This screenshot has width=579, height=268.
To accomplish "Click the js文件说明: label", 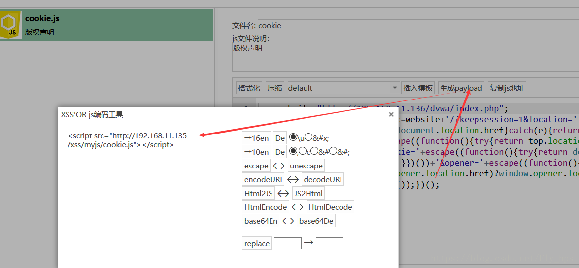I will coord(251,39).
